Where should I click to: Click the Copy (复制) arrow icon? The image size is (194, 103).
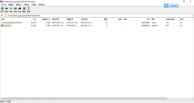tap(15, 9)
